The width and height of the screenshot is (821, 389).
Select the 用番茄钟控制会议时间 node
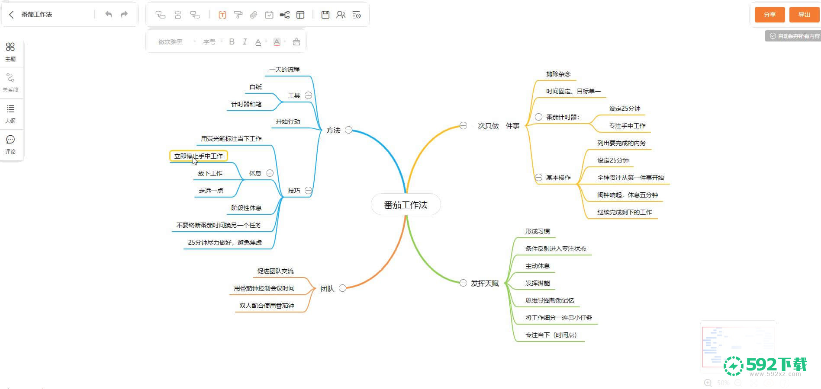(264, 288)
